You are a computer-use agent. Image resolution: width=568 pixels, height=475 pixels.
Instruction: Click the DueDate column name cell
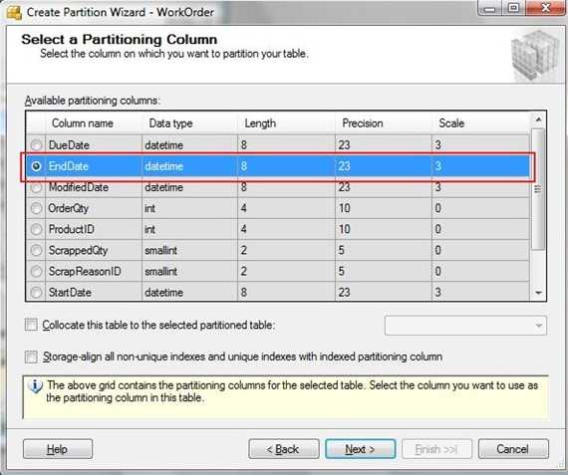(94, 145)
